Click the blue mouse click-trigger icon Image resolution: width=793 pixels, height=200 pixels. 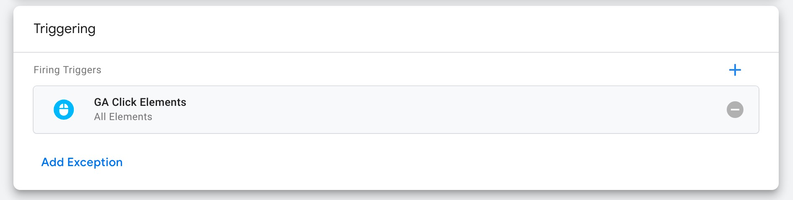pyautogui.click(x=64, y=110)
